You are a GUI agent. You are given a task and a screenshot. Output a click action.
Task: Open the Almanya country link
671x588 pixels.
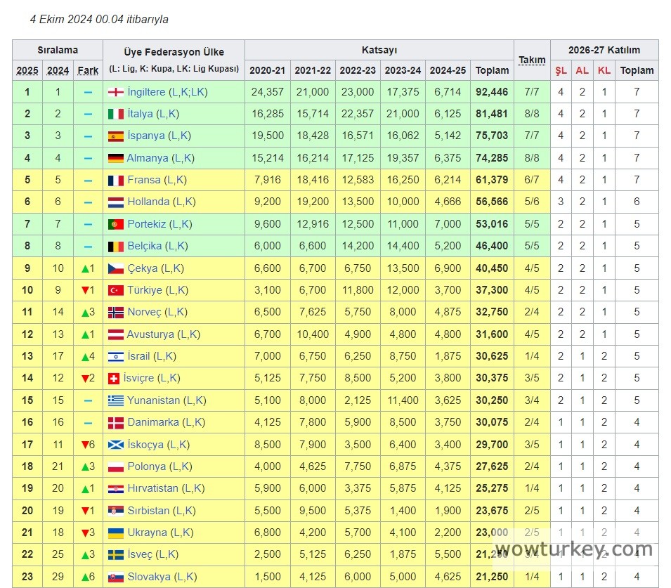point(148,158)
